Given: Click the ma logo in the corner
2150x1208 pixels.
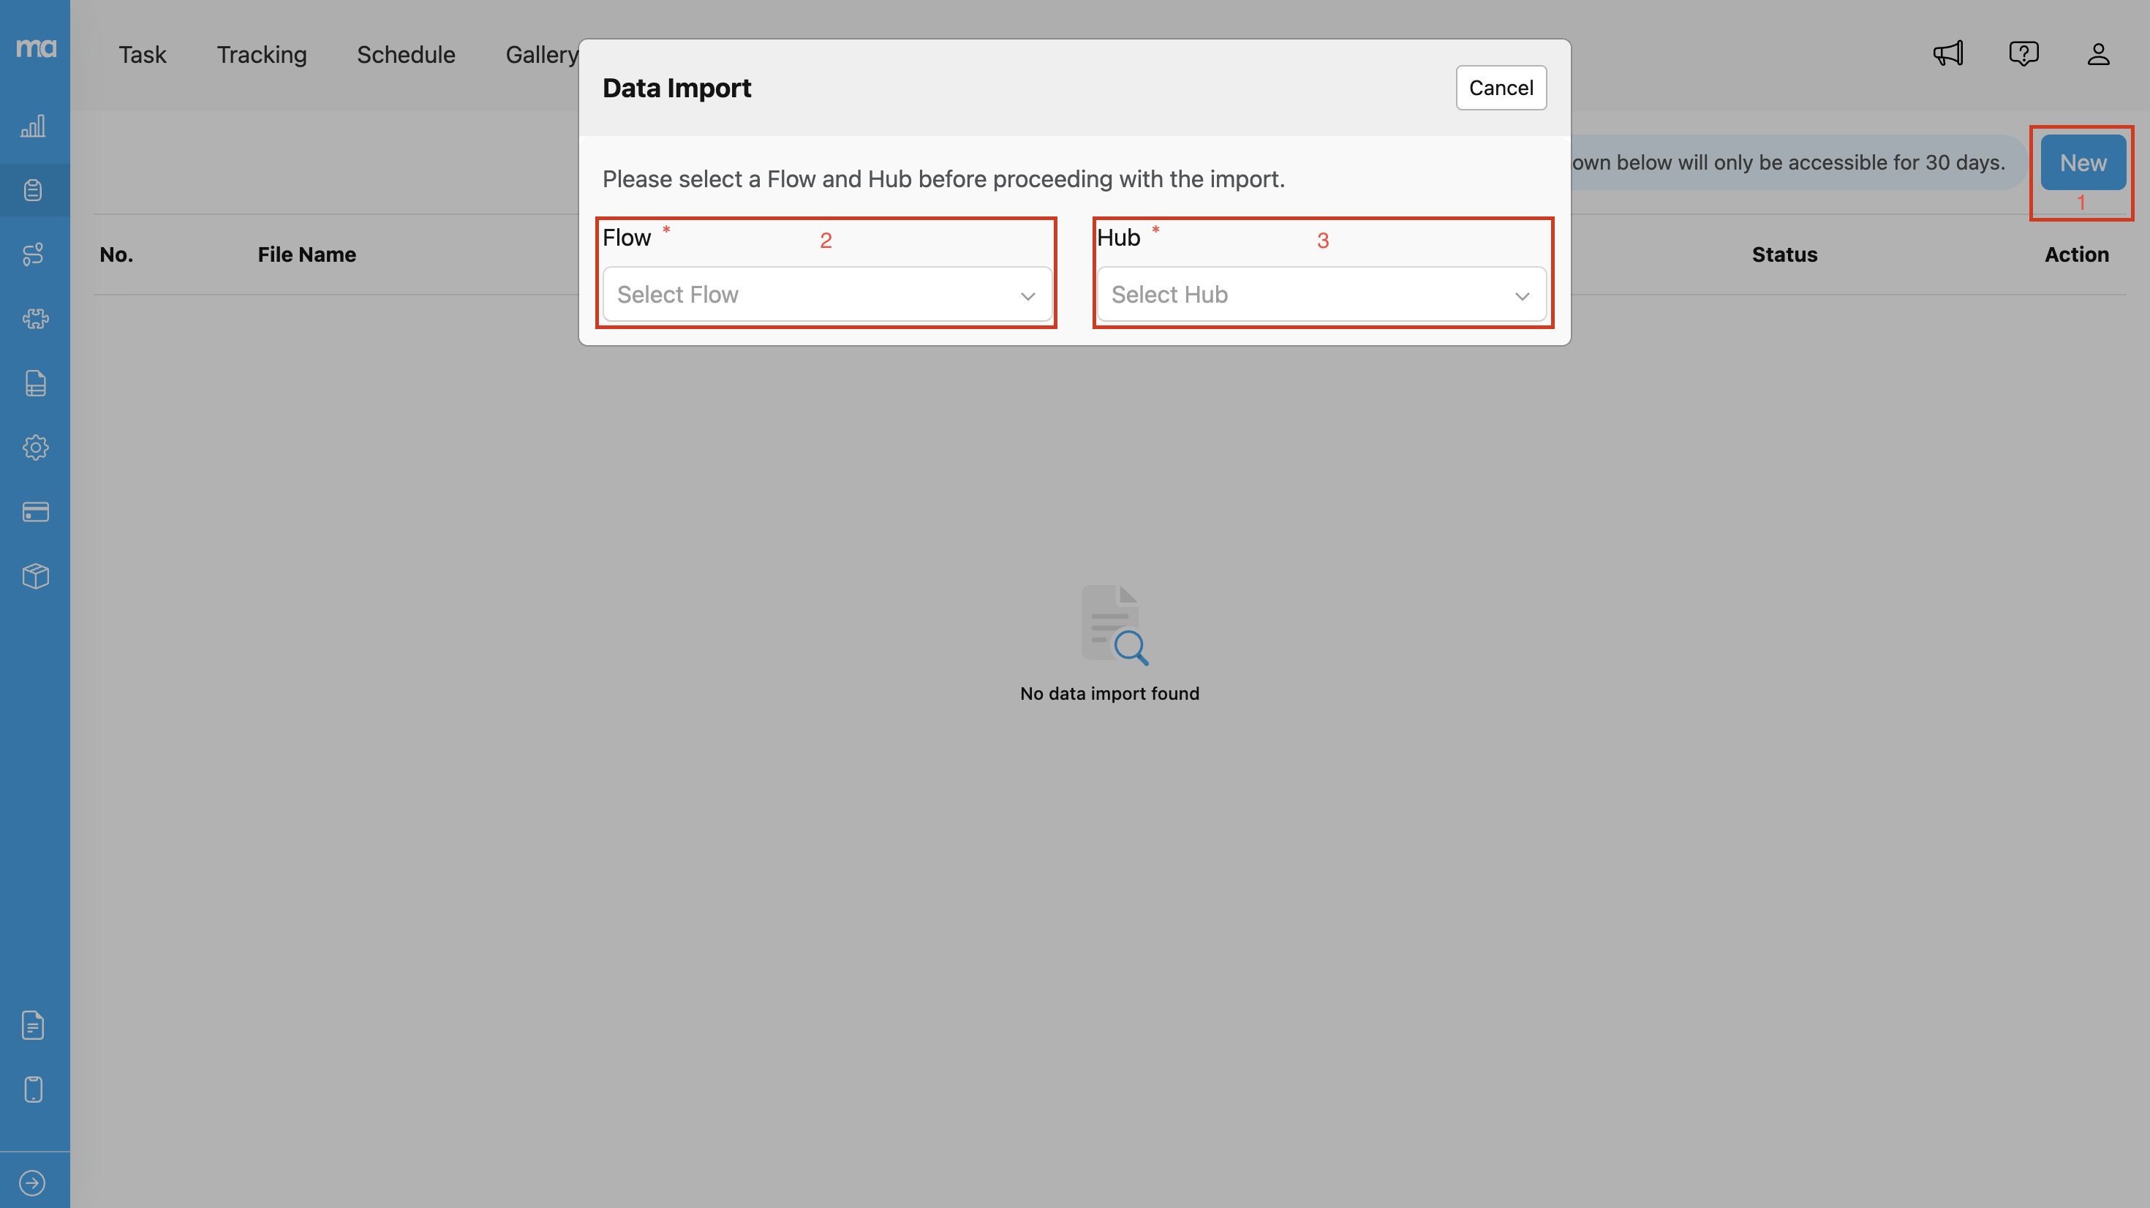Looking at the screenshot, I should pyautogui.click(x=35, y=48).
